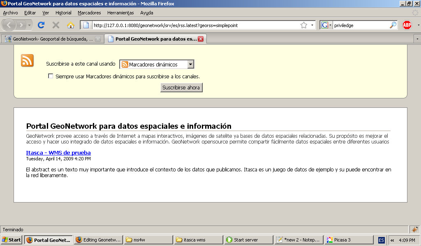Click the orange RSS feed icon
The image size is (421, 246).
click(x=27, y=60)
